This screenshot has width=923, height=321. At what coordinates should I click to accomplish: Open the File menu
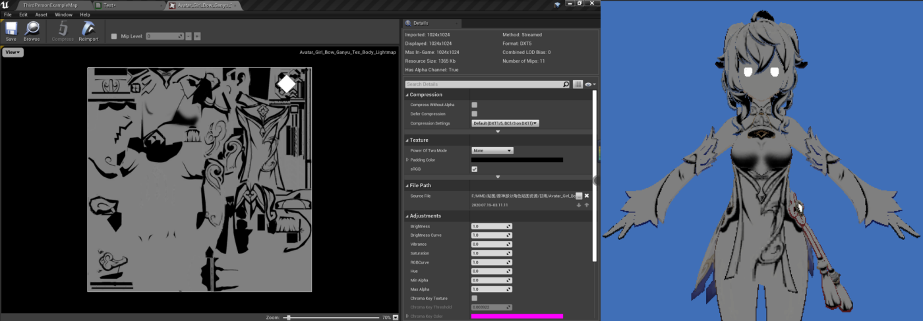(x=8, y=15)
